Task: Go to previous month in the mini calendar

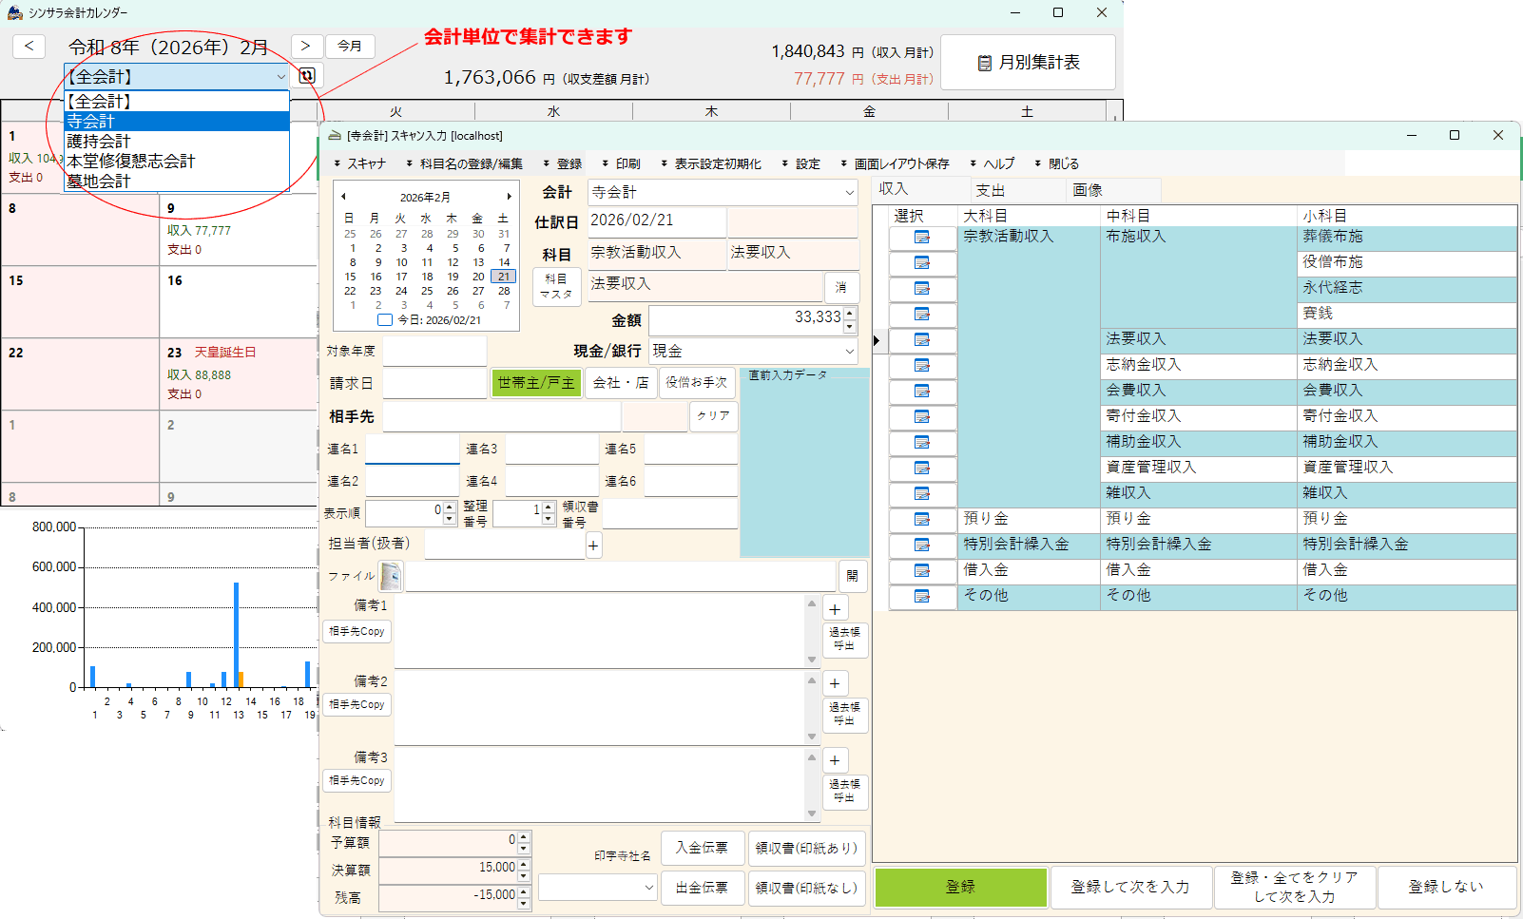Action: [x=343, y=197]
